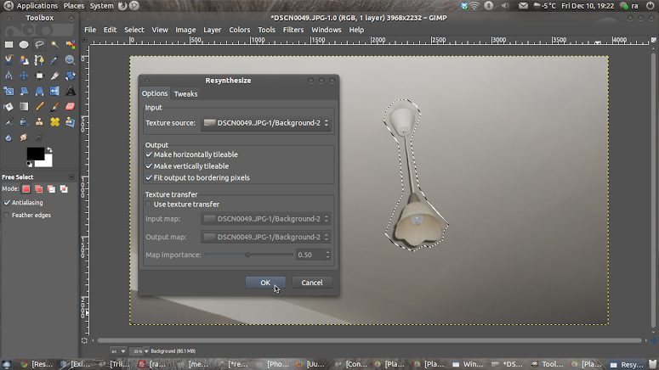The image size is (659, 370).
Task: Open the Layer menu
Action: (x=212, y=30)
